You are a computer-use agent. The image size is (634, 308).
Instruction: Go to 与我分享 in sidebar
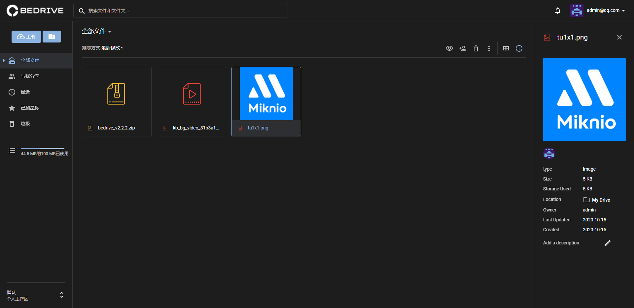coord(30,76)
